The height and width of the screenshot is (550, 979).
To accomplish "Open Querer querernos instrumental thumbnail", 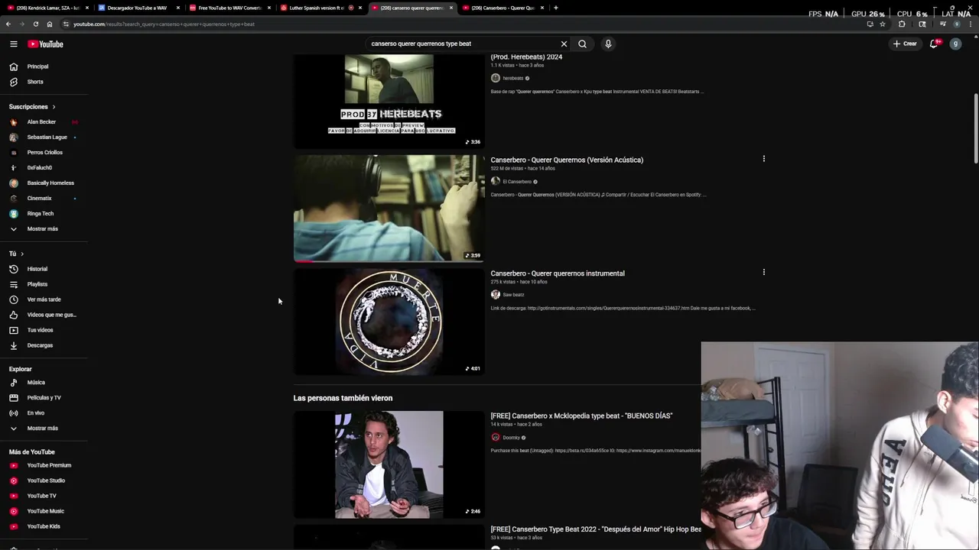I will pos(389,322).
